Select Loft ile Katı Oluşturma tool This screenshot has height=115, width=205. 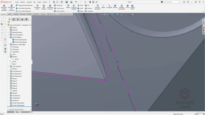[23, 8]
